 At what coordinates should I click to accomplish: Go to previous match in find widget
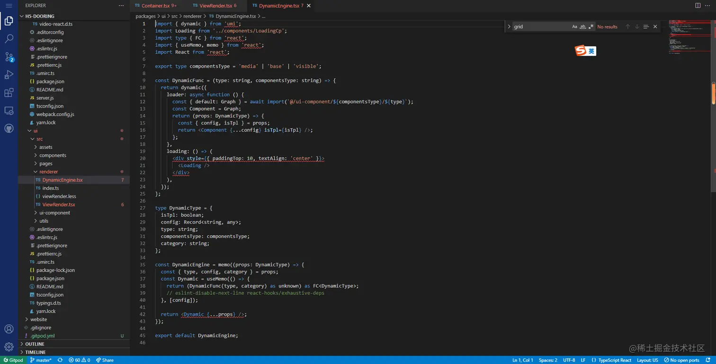coord(628,27)
